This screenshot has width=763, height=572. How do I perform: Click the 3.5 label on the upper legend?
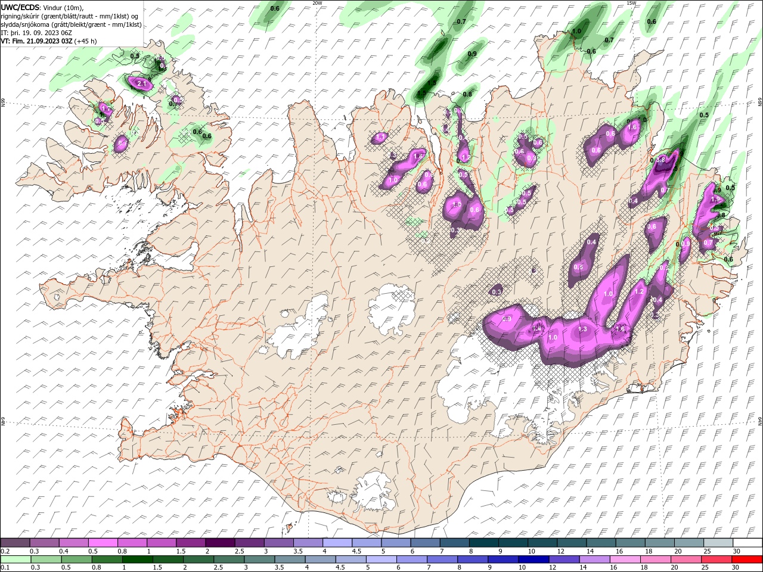coord(298,551)
